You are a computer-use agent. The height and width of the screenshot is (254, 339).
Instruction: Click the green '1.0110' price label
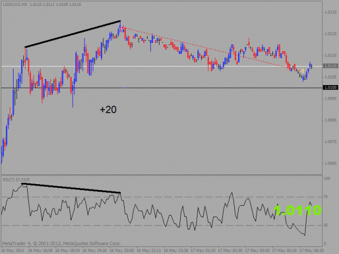point(297,210)
